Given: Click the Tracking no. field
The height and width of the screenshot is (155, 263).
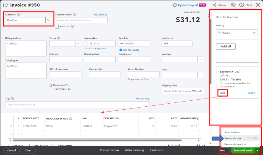Looking at the screenshot, I should click(134, 59).
